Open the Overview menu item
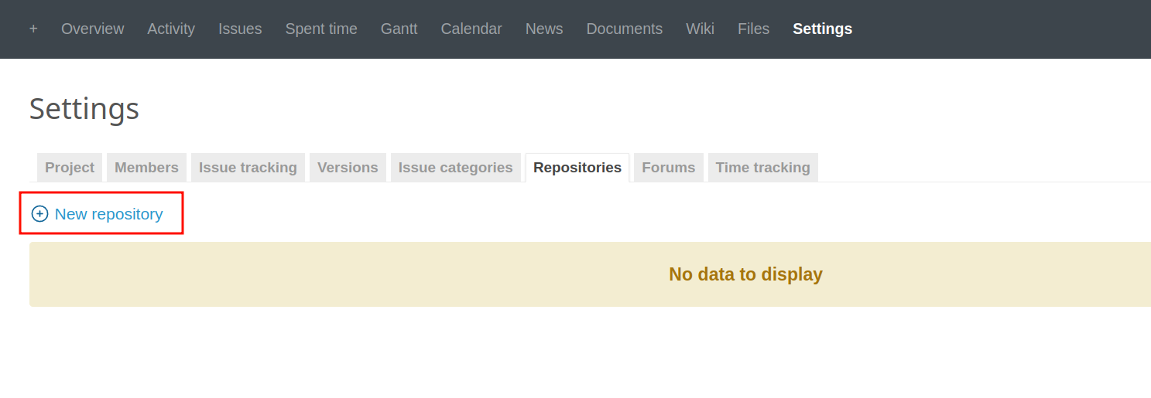 (x=92, y=29)
